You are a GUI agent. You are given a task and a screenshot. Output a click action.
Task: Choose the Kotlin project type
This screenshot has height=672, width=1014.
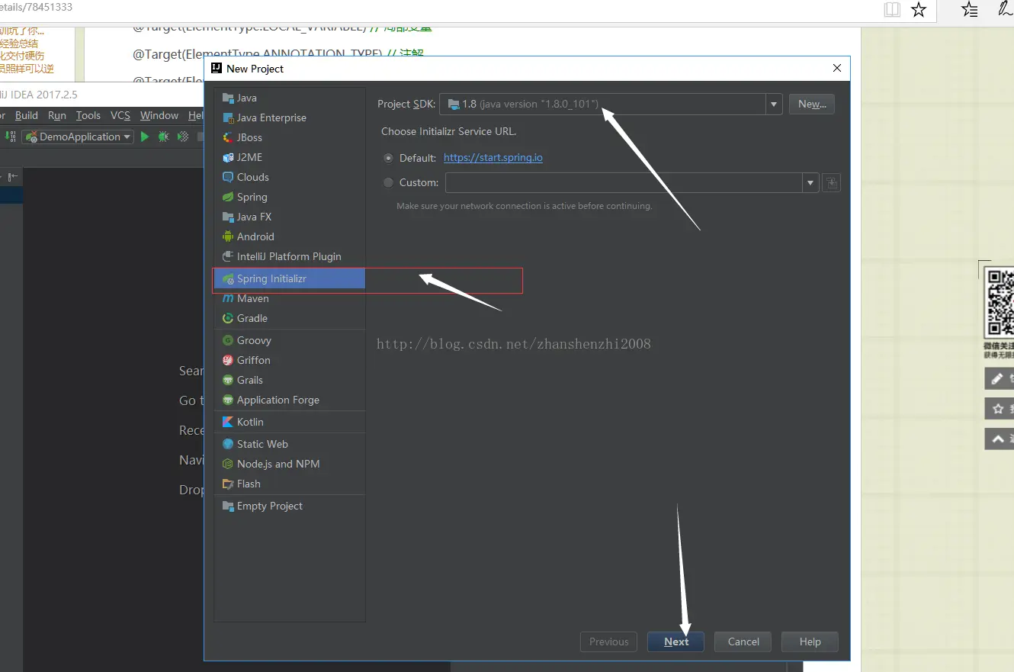pos(290,422)
